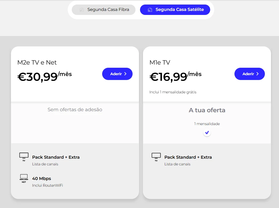Screen dimensions: 279x208
Task: Click the house icon beside Segunda Casa Satélite
Action: tap(150, 10)
